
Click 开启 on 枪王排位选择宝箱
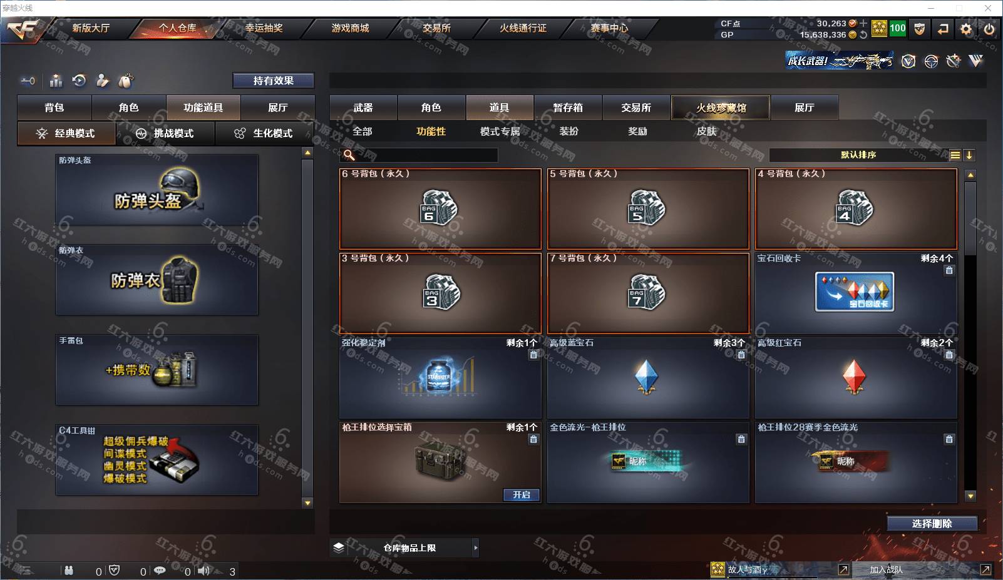(x=522, y=495)
